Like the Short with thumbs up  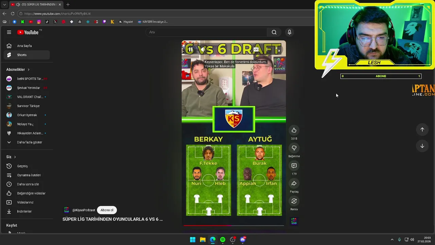pos(294,130)
